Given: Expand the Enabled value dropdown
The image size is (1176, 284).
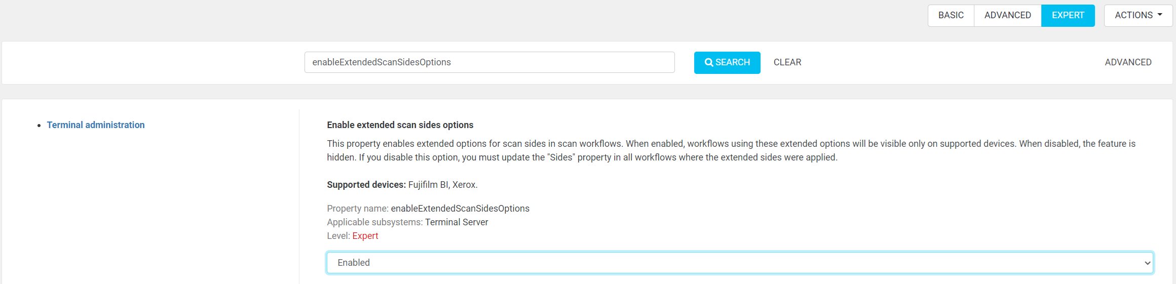Looking at the screenshot, I should (x=740, y=263).
